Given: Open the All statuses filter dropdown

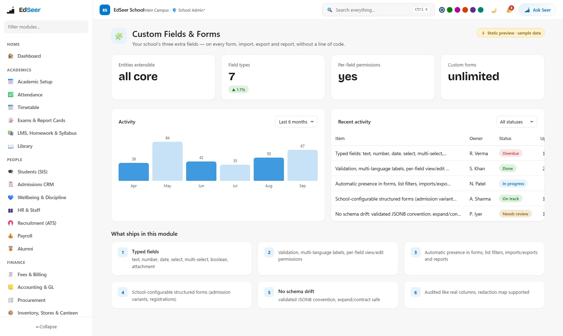Looking at the screenshot, I should point(517,122).
